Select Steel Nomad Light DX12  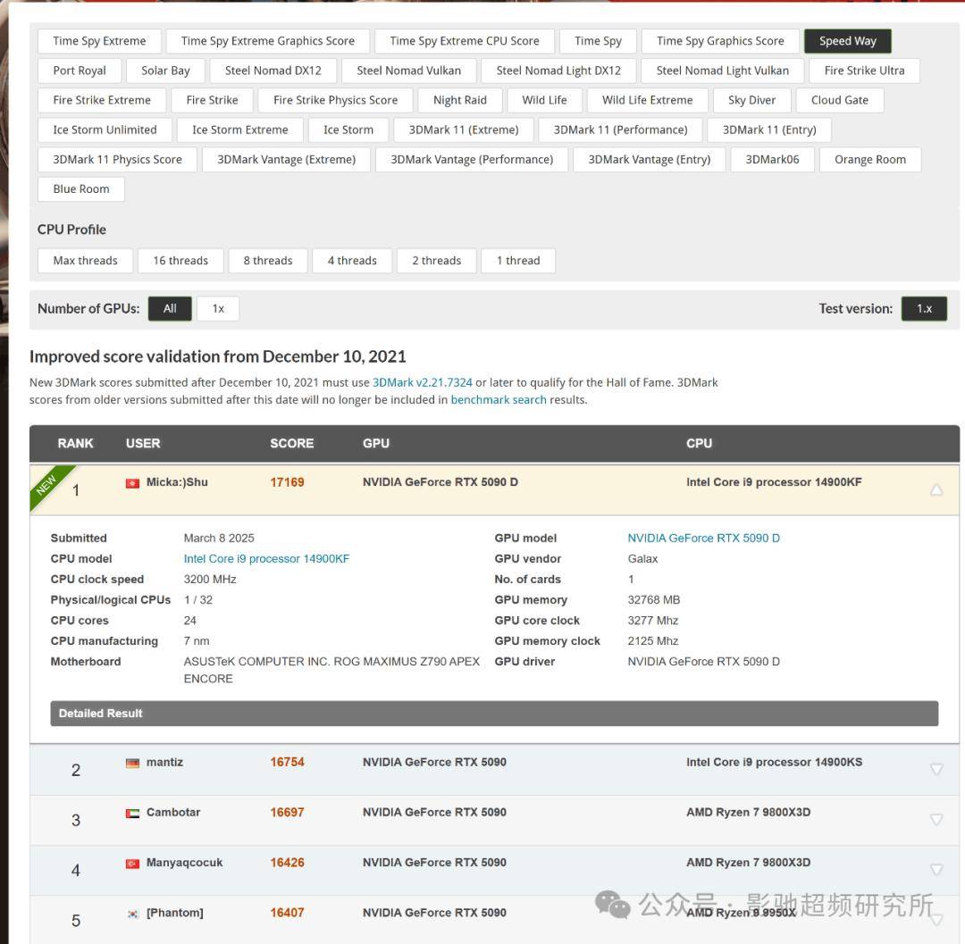click(558, 71)
